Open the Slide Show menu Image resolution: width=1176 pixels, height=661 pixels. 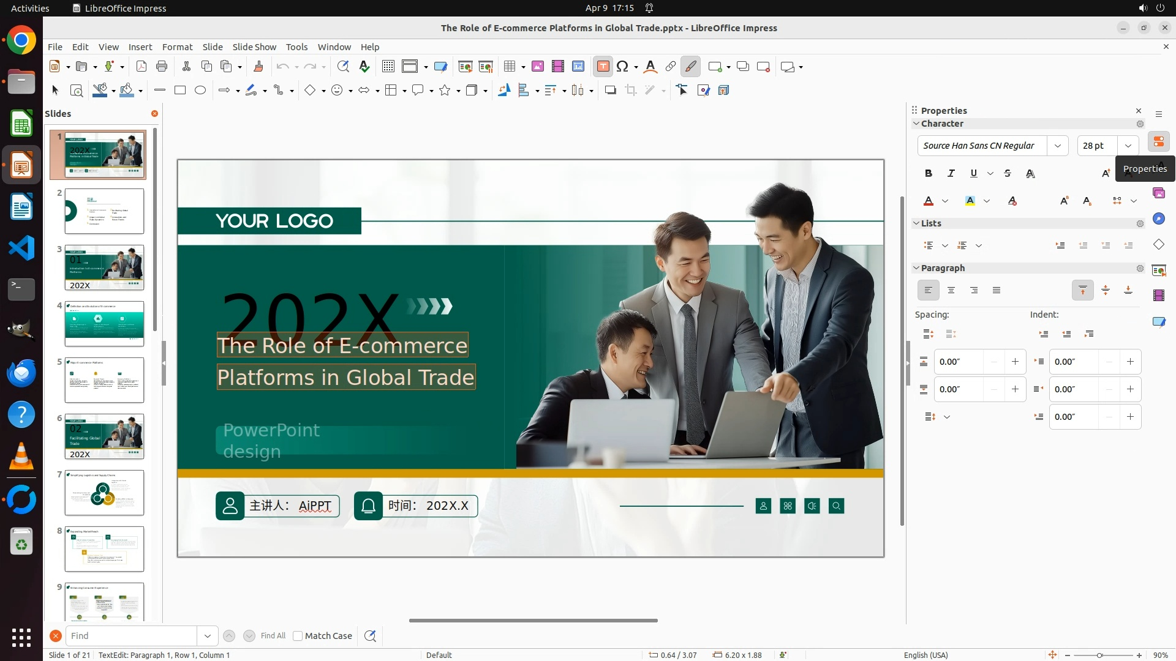[x=254, y=47]
